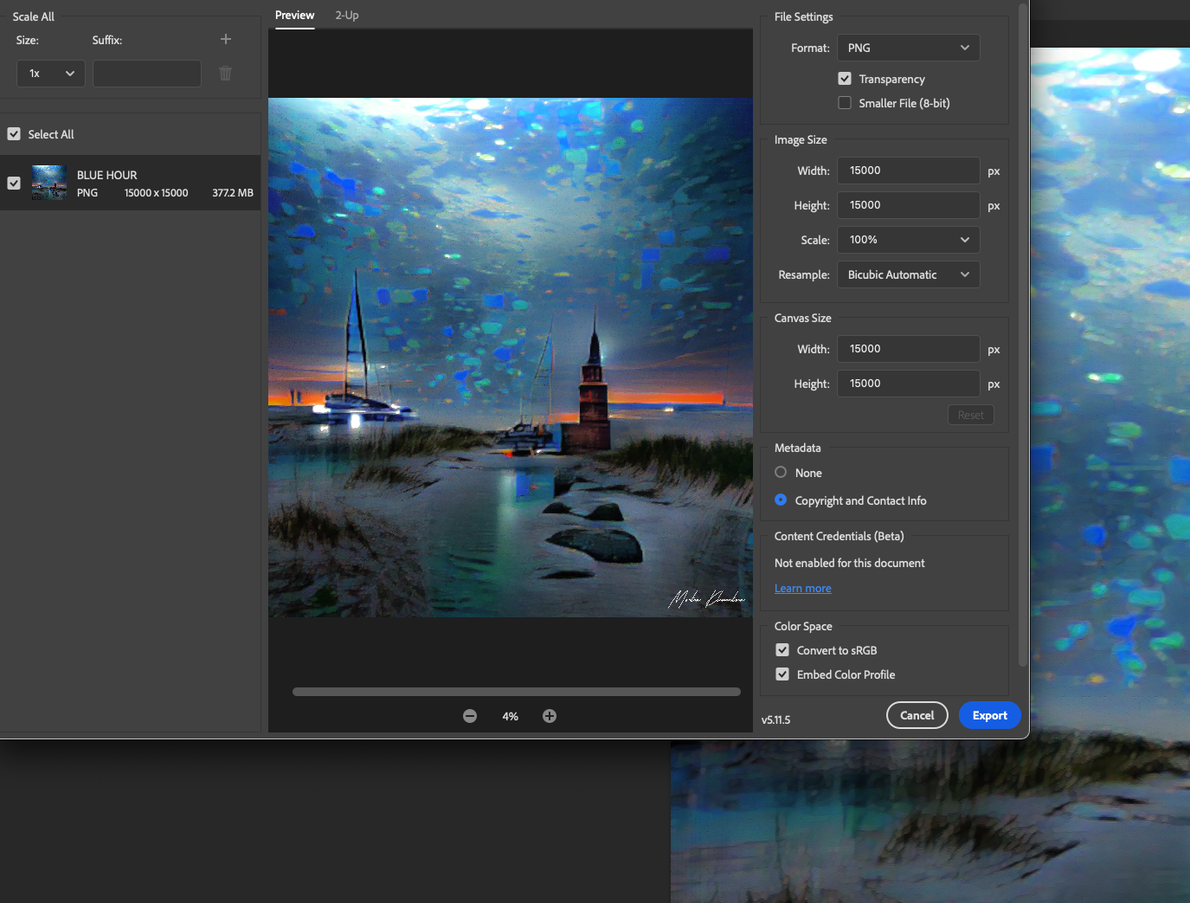
Task: Click the preview horizontal scrollbar
Action: pyautogui.click(x=517, y=692)
